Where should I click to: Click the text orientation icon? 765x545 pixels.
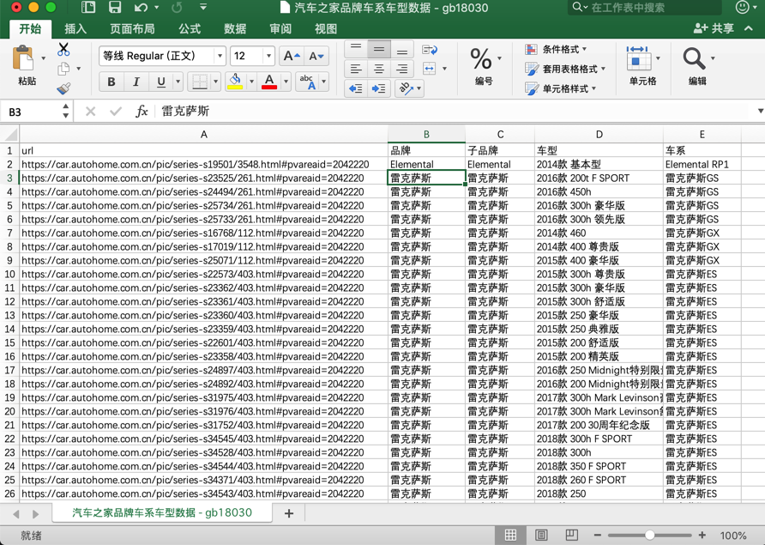point(406,88)
